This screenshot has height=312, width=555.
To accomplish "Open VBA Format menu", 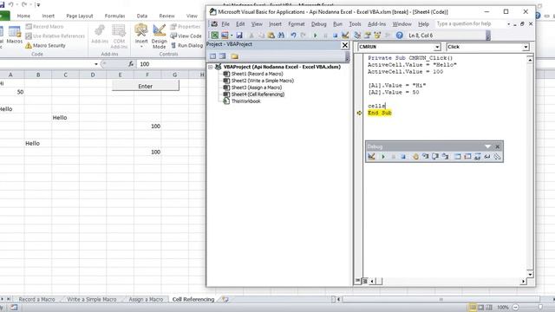I will (297, 24).
